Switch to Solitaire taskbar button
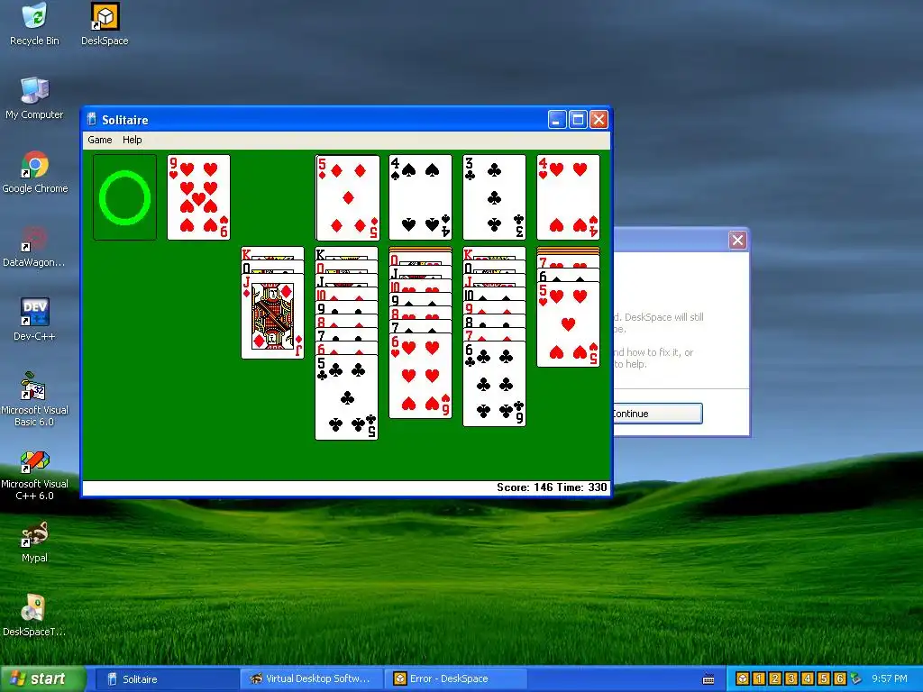Image resolution: width=923 pixels, height=692 pixels. (x=166, y=679)
